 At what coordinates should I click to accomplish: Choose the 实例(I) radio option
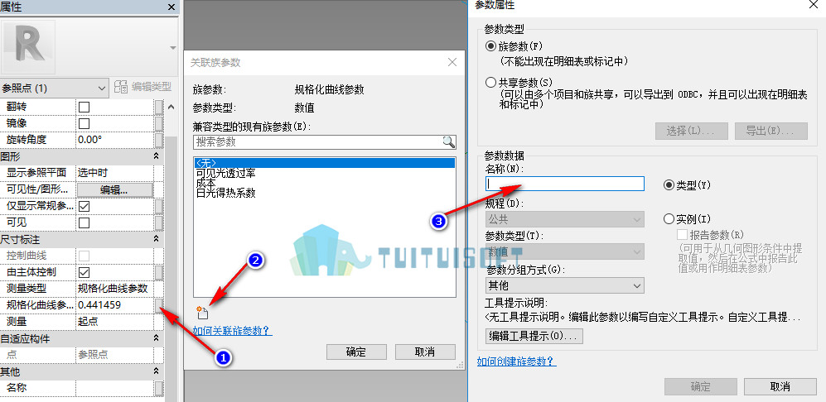pyautogui.click(x=669, y=218)
